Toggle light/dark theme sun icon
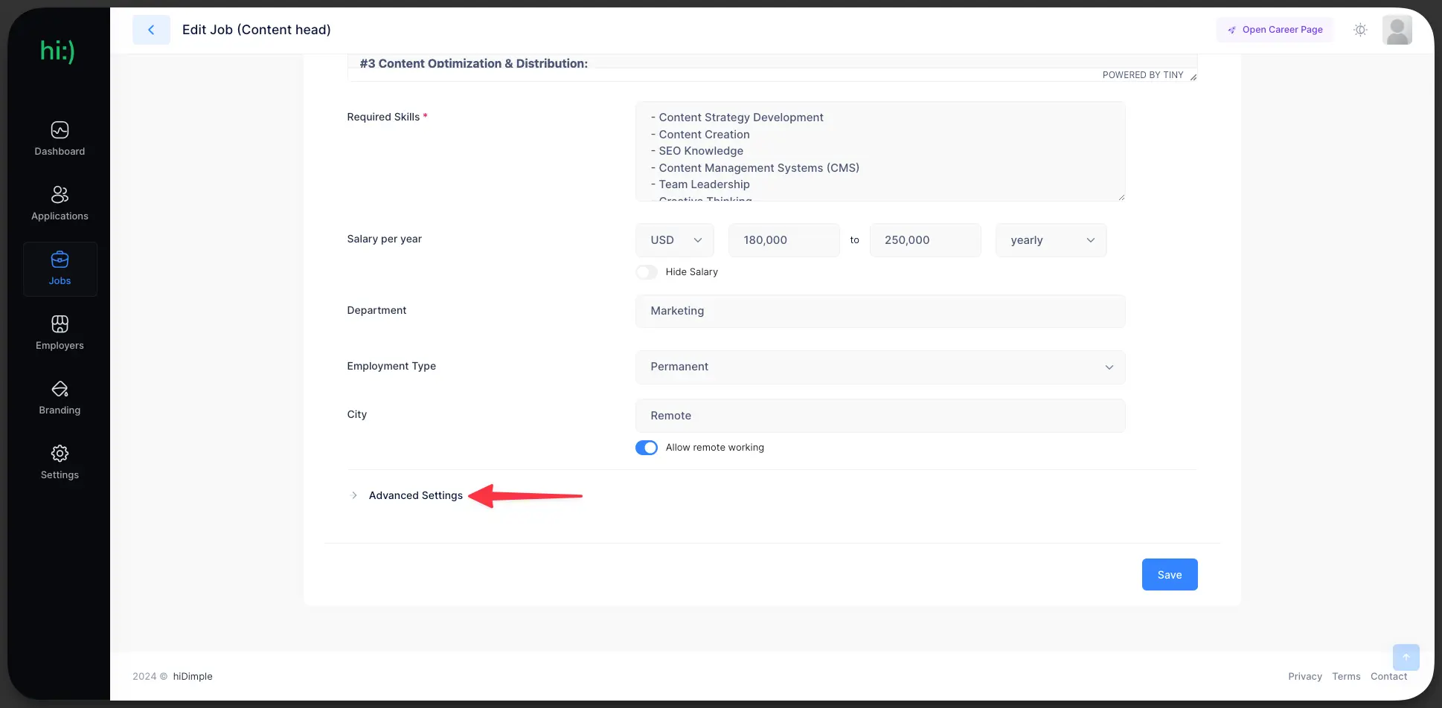 pyautogui.click(x=1360, y=30)
